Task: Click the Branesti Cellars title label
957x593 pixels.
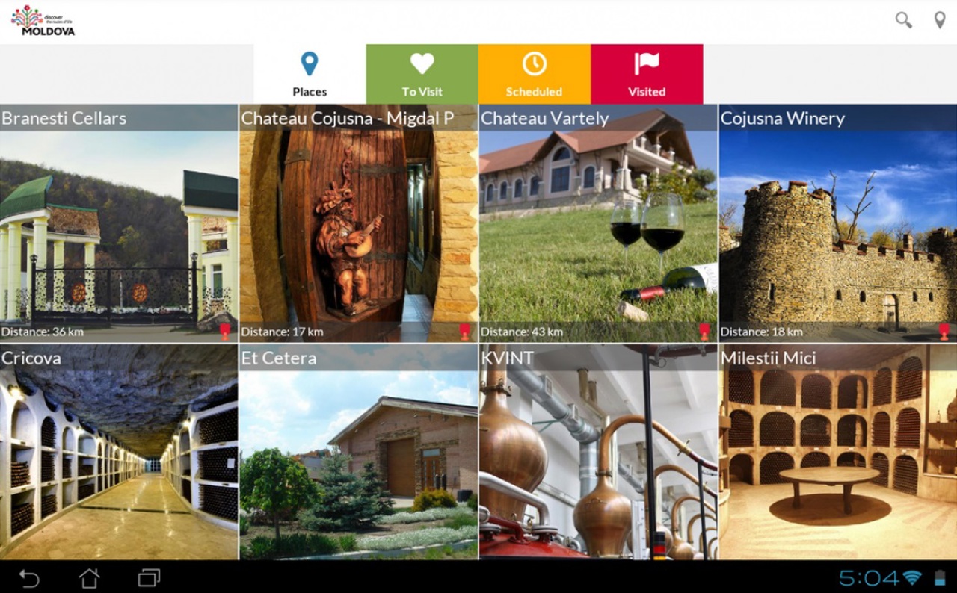Action: coord(64,118)
